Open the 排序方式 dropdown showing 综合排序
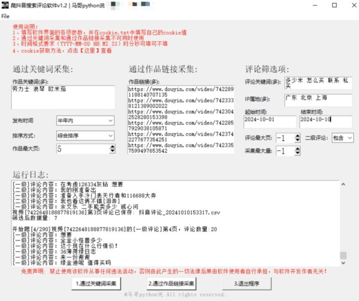 coord(85,136)
